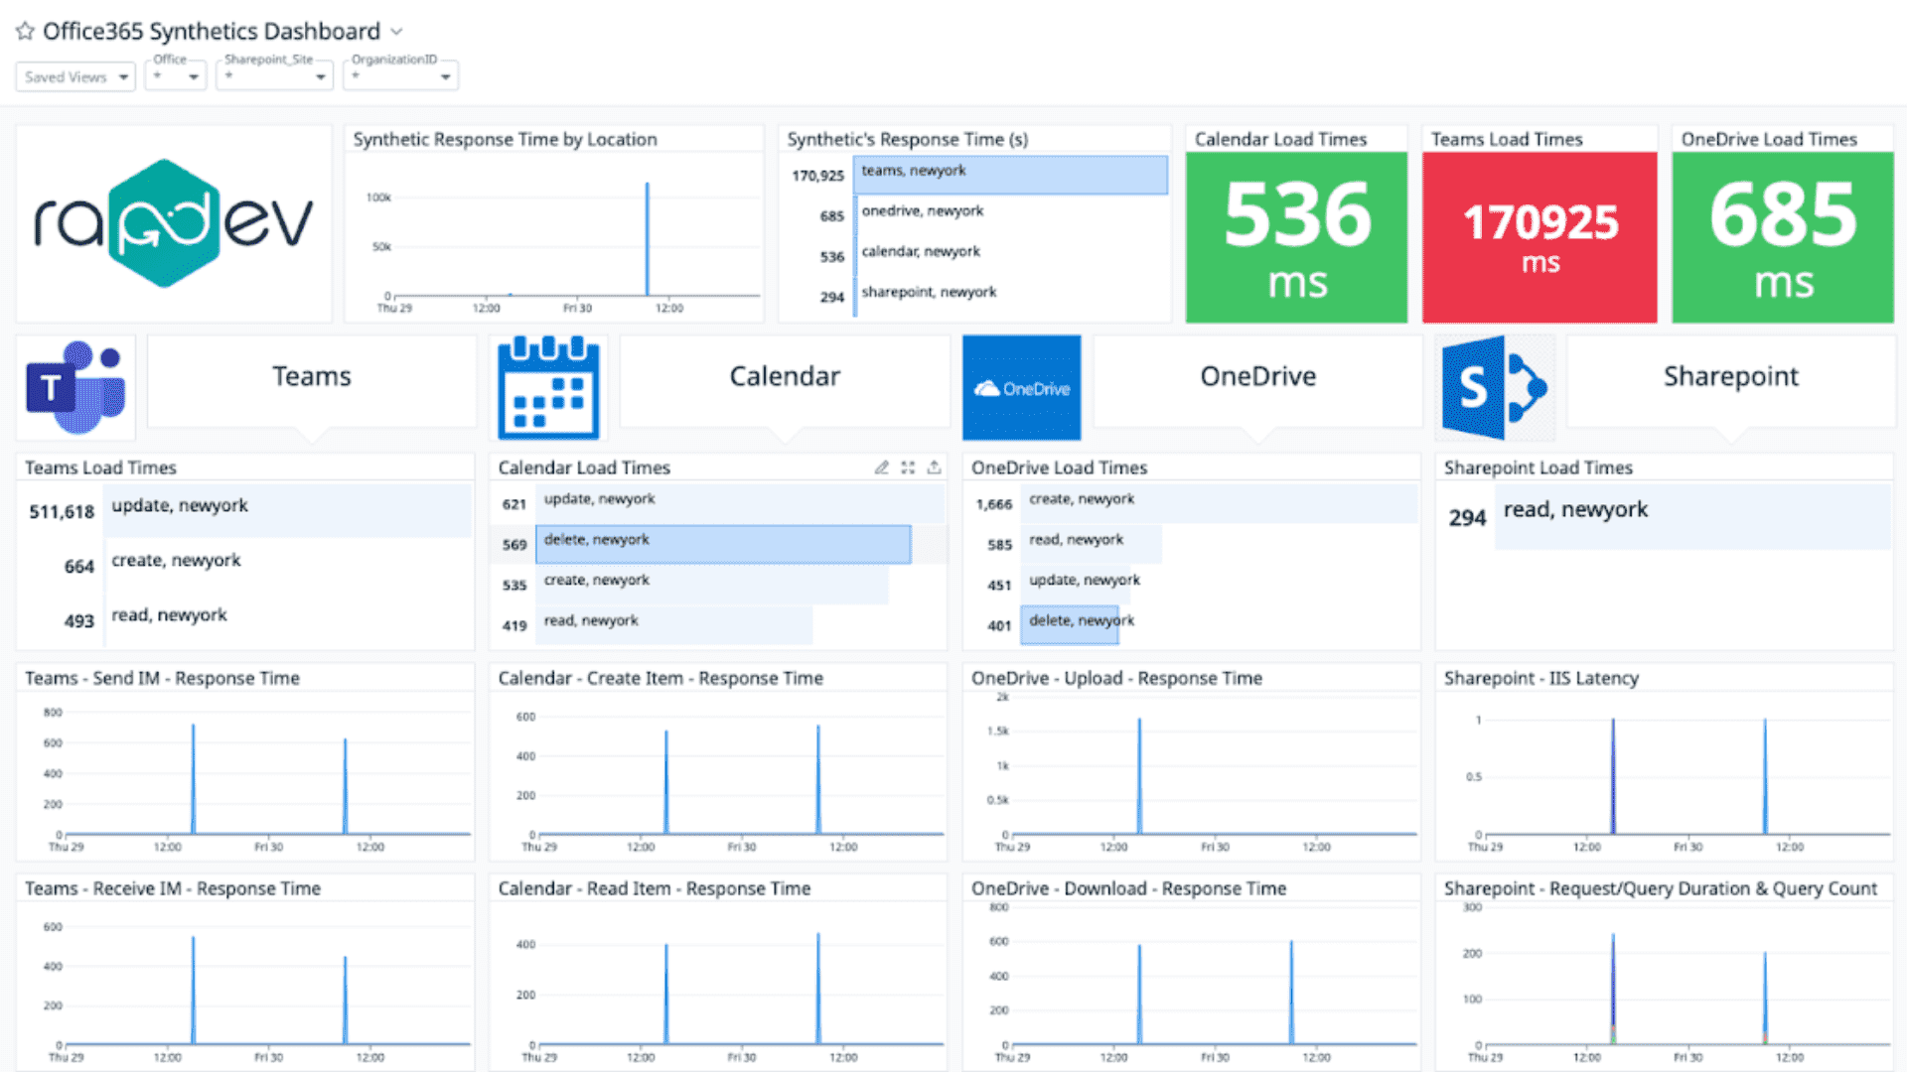This screenshot has width=1907, height=1072.
Task: Select the 'calendar, newyork' response time row
Action: pyautogui.click(x=978, y=256)
